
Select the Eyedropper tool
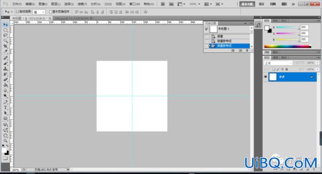(x=5, y=51)
